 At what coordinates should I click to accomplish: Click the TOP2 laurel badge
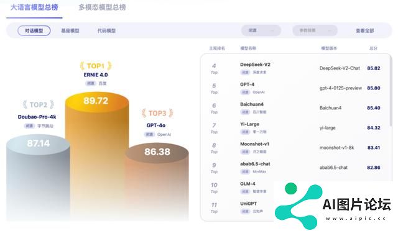click(x=39, y=105)
